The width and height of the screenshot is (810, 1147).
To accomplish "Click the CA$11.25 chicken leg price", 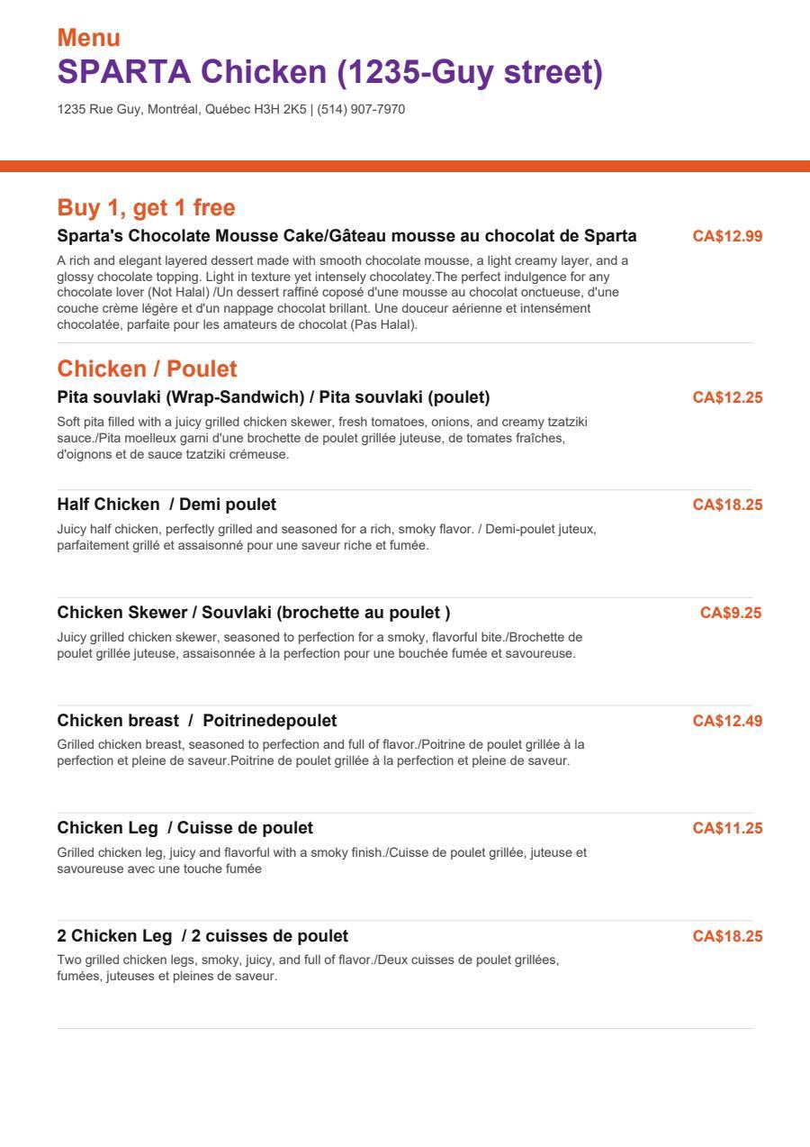I will [727, 828].
